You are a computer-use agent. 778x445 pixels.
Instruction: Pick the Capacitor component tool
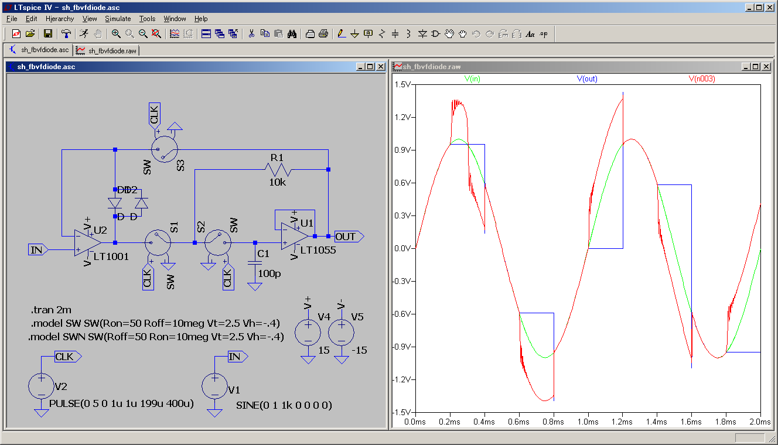[x=395, y=34]
